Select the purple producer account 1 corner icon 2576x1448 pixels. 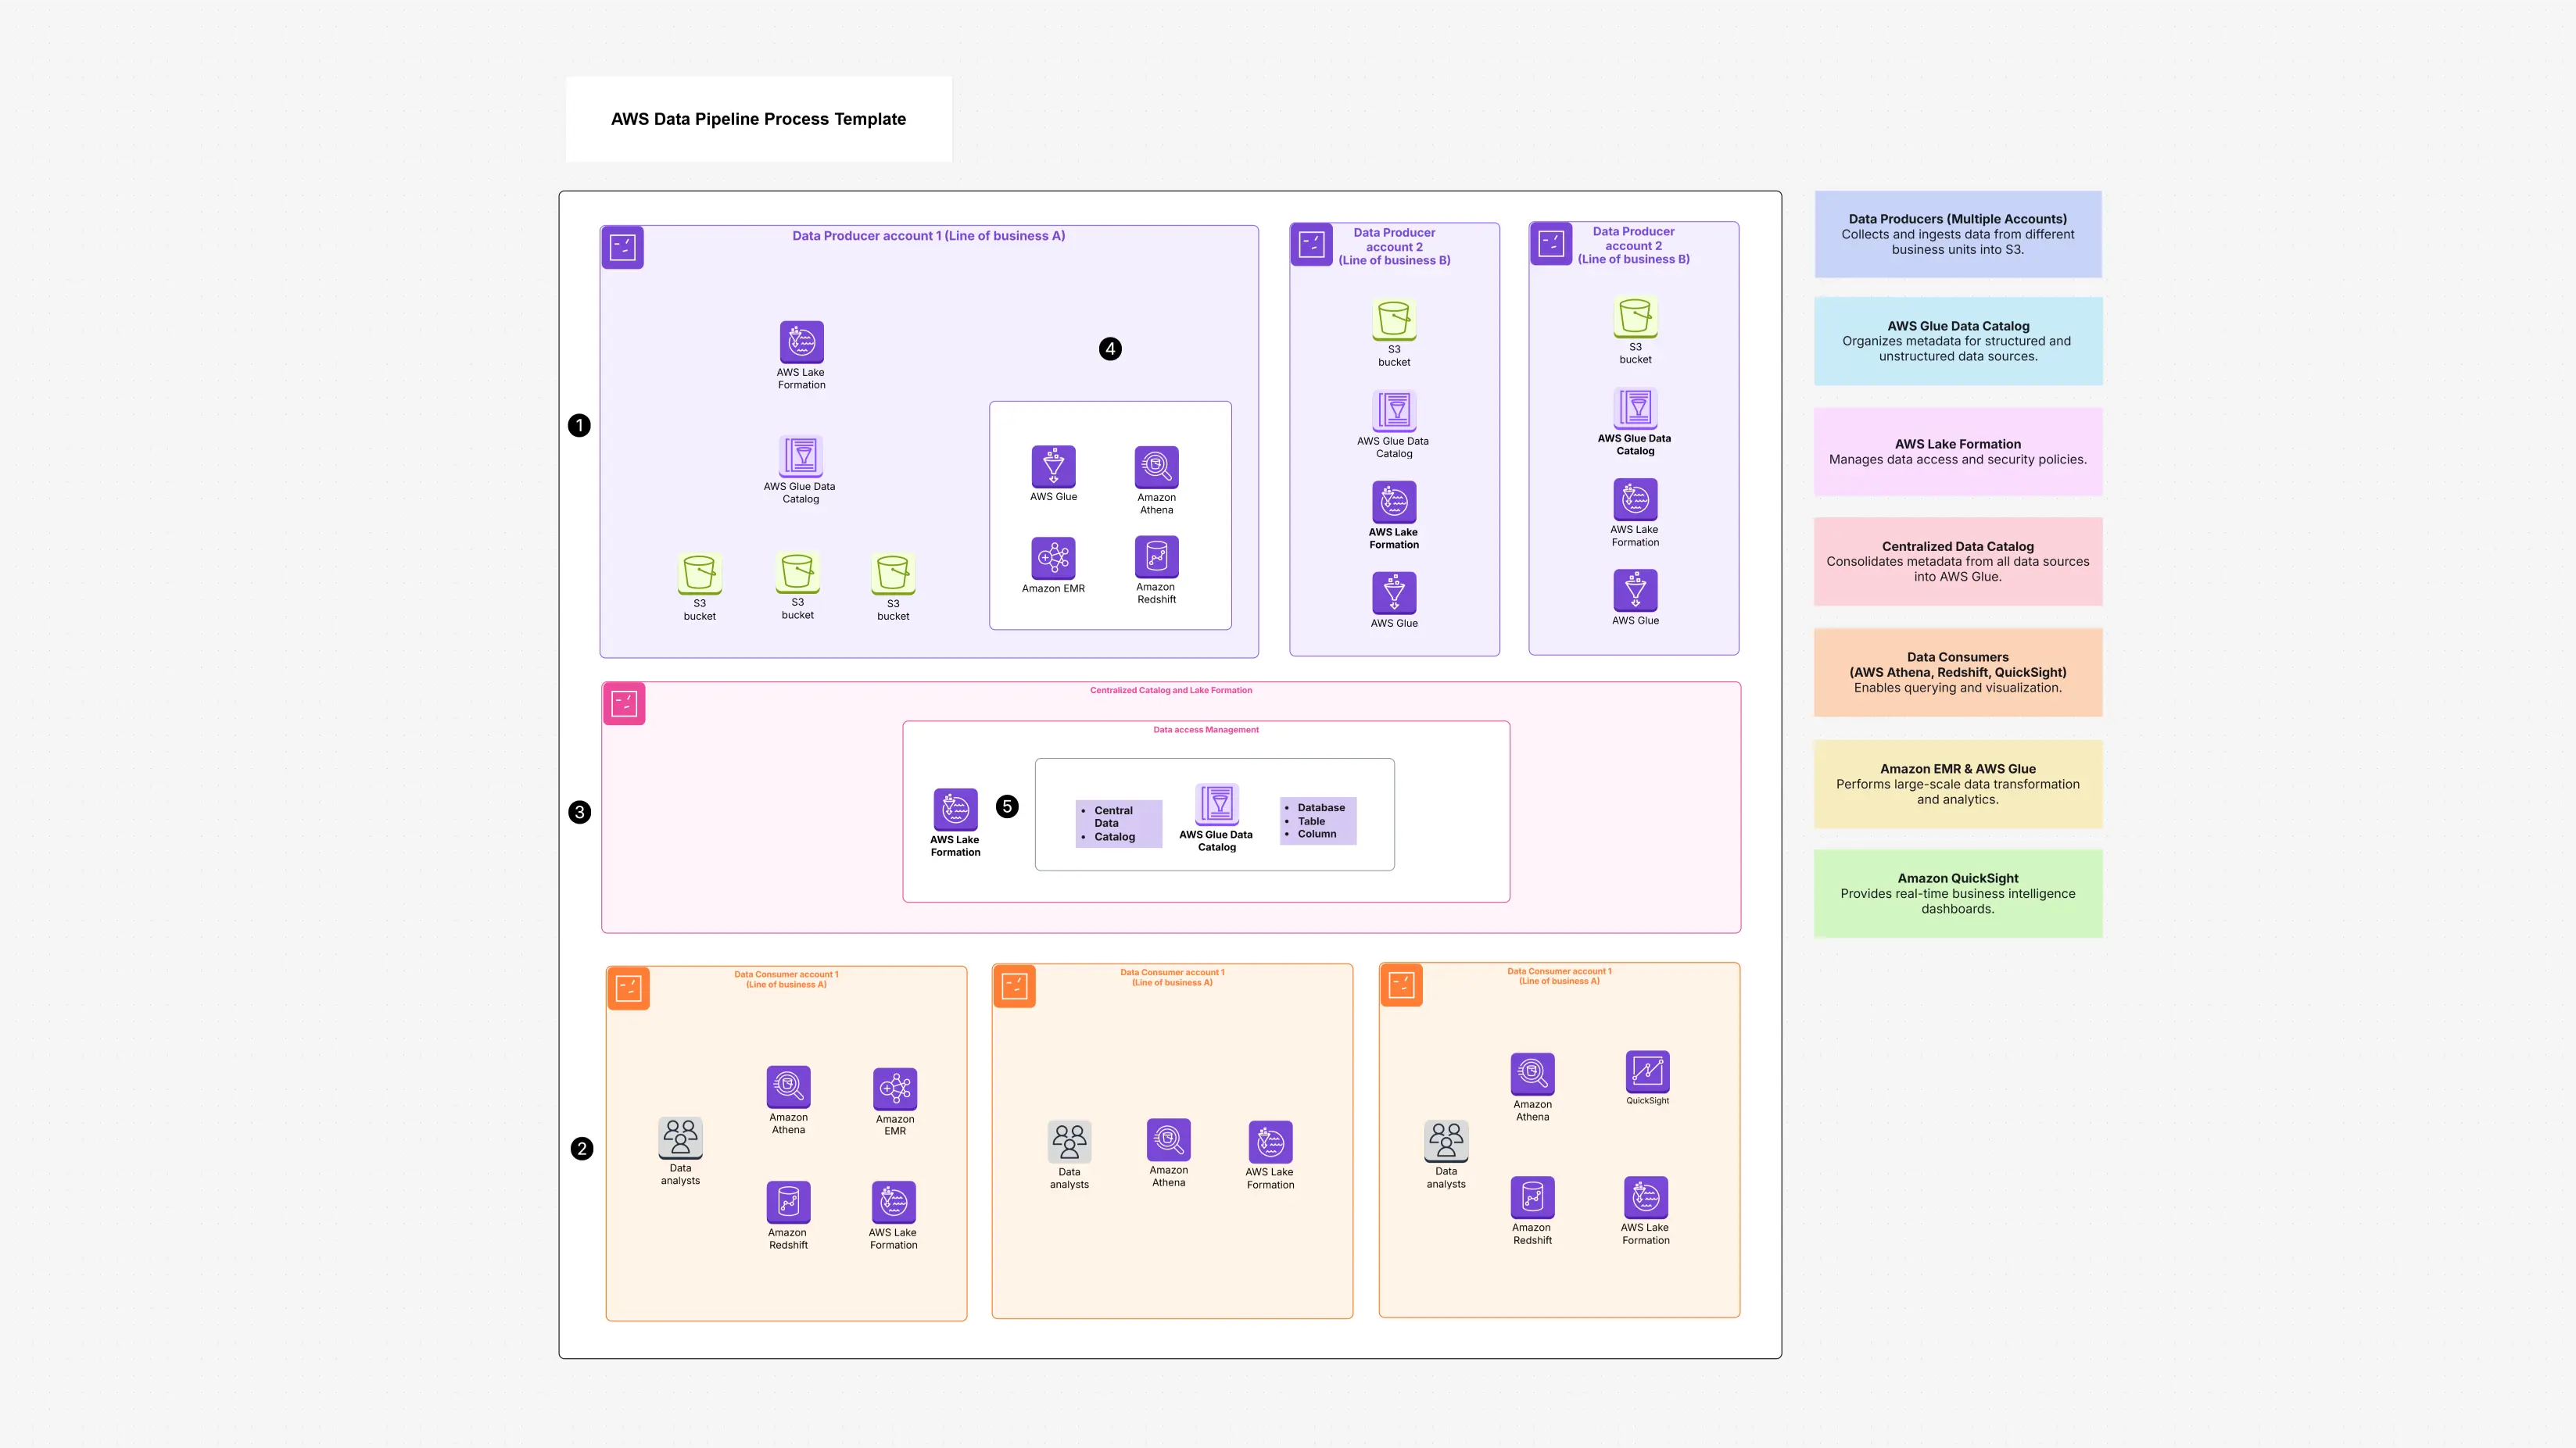coord(623,248)
